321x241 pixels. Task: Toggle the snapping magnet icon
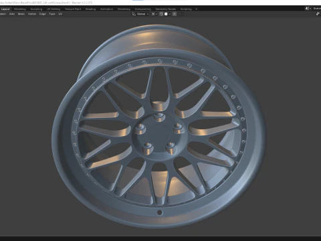[161, 14]
